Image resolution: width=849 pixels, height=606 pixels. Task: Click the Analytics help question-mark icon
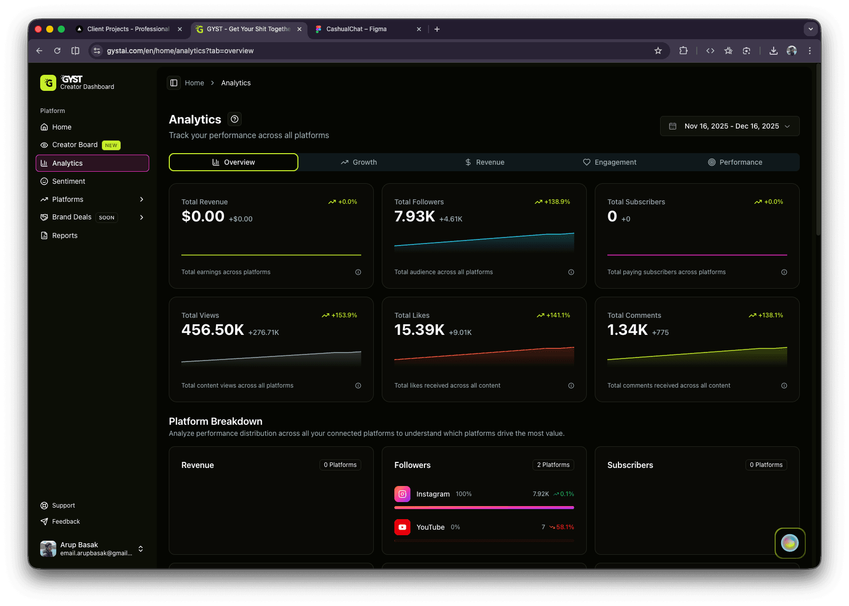click(x=235, y=119)
